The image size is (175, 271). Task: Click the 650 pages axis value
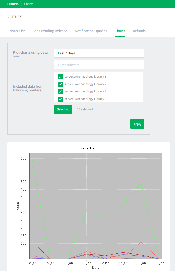tap(24, 158)
